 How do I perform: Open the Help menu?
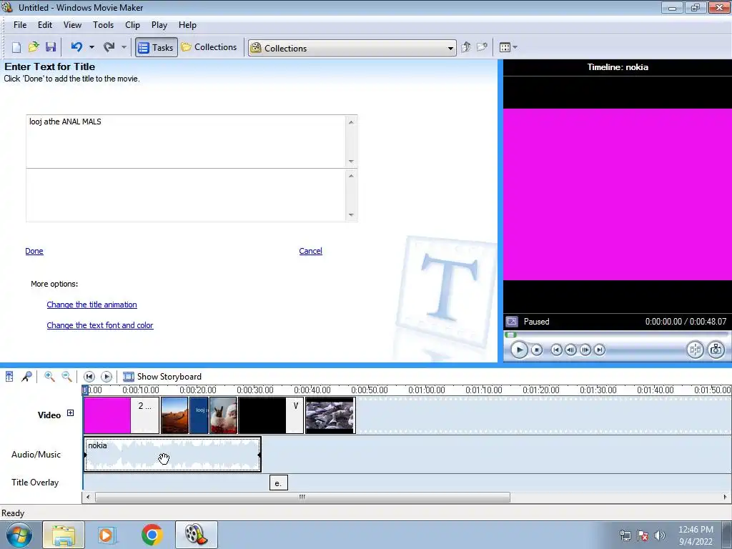coord(187,25)
